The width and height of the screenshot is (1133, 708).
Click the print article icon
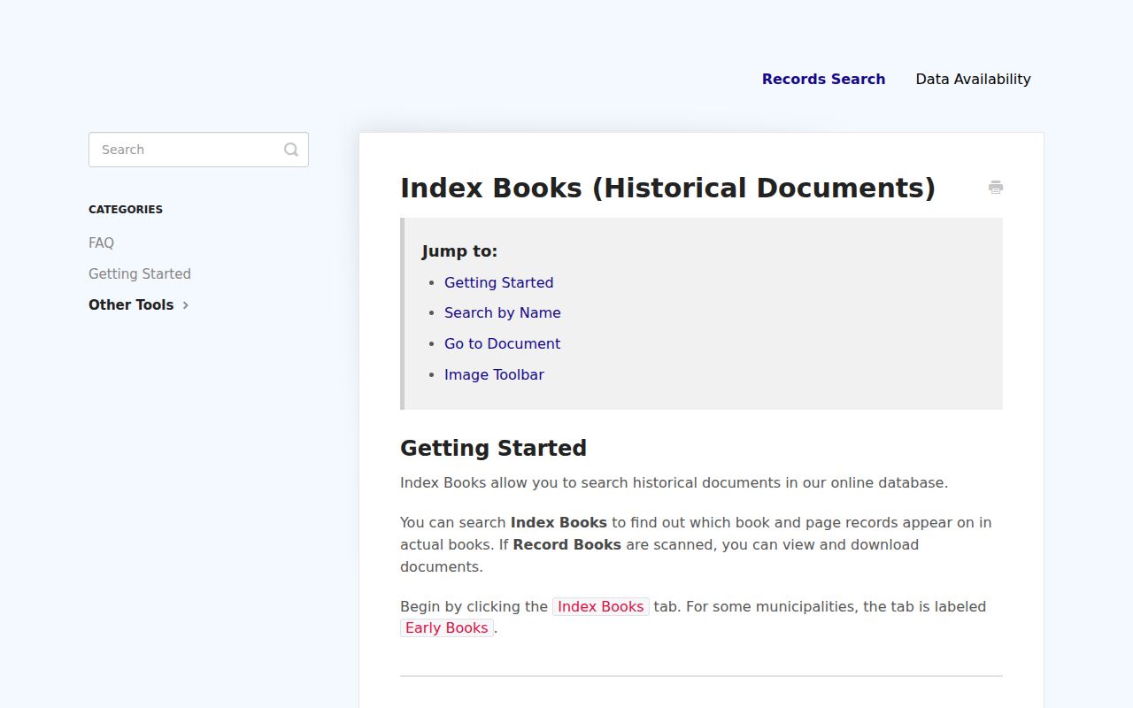[x=996, y=187]
